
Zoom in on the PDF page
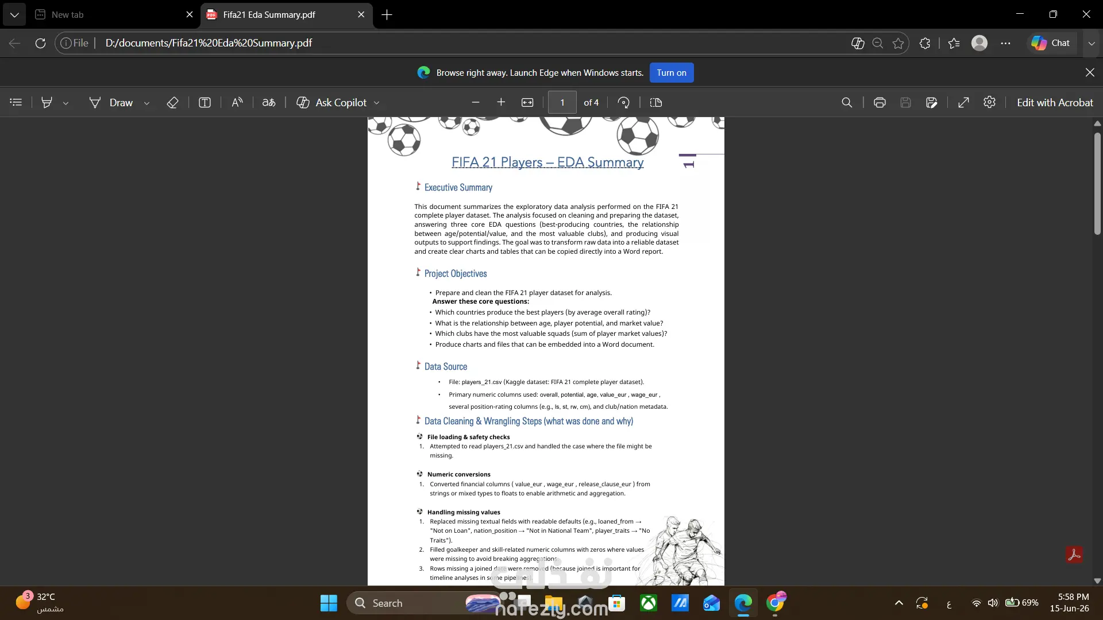click(x=501, y=102)
